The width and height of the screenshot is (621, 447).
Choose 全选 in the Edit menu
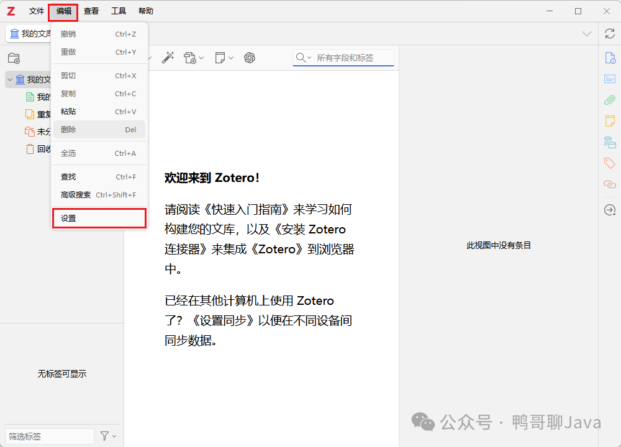point(99,153)
